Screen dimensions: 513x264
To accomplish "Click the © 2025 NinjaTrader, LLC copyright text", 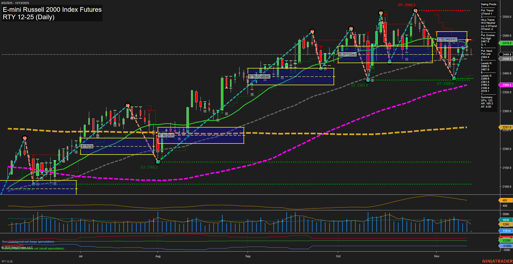I will 18,247.
